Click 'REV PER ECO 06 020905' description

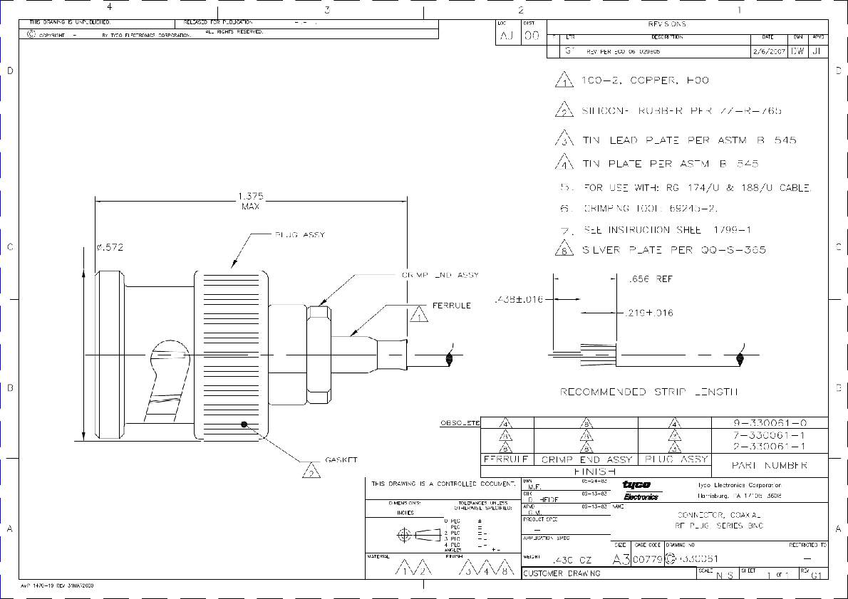tap(623, 52)
